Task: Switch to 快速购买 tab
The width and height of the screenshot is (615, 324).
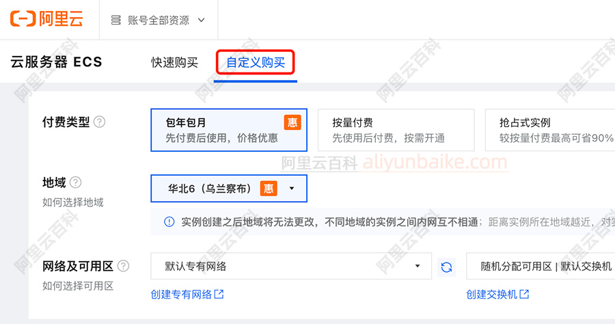Action: [174, 62]
